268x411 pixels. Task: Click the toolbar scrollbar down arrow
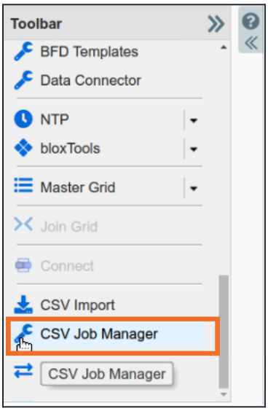(224, 394)
